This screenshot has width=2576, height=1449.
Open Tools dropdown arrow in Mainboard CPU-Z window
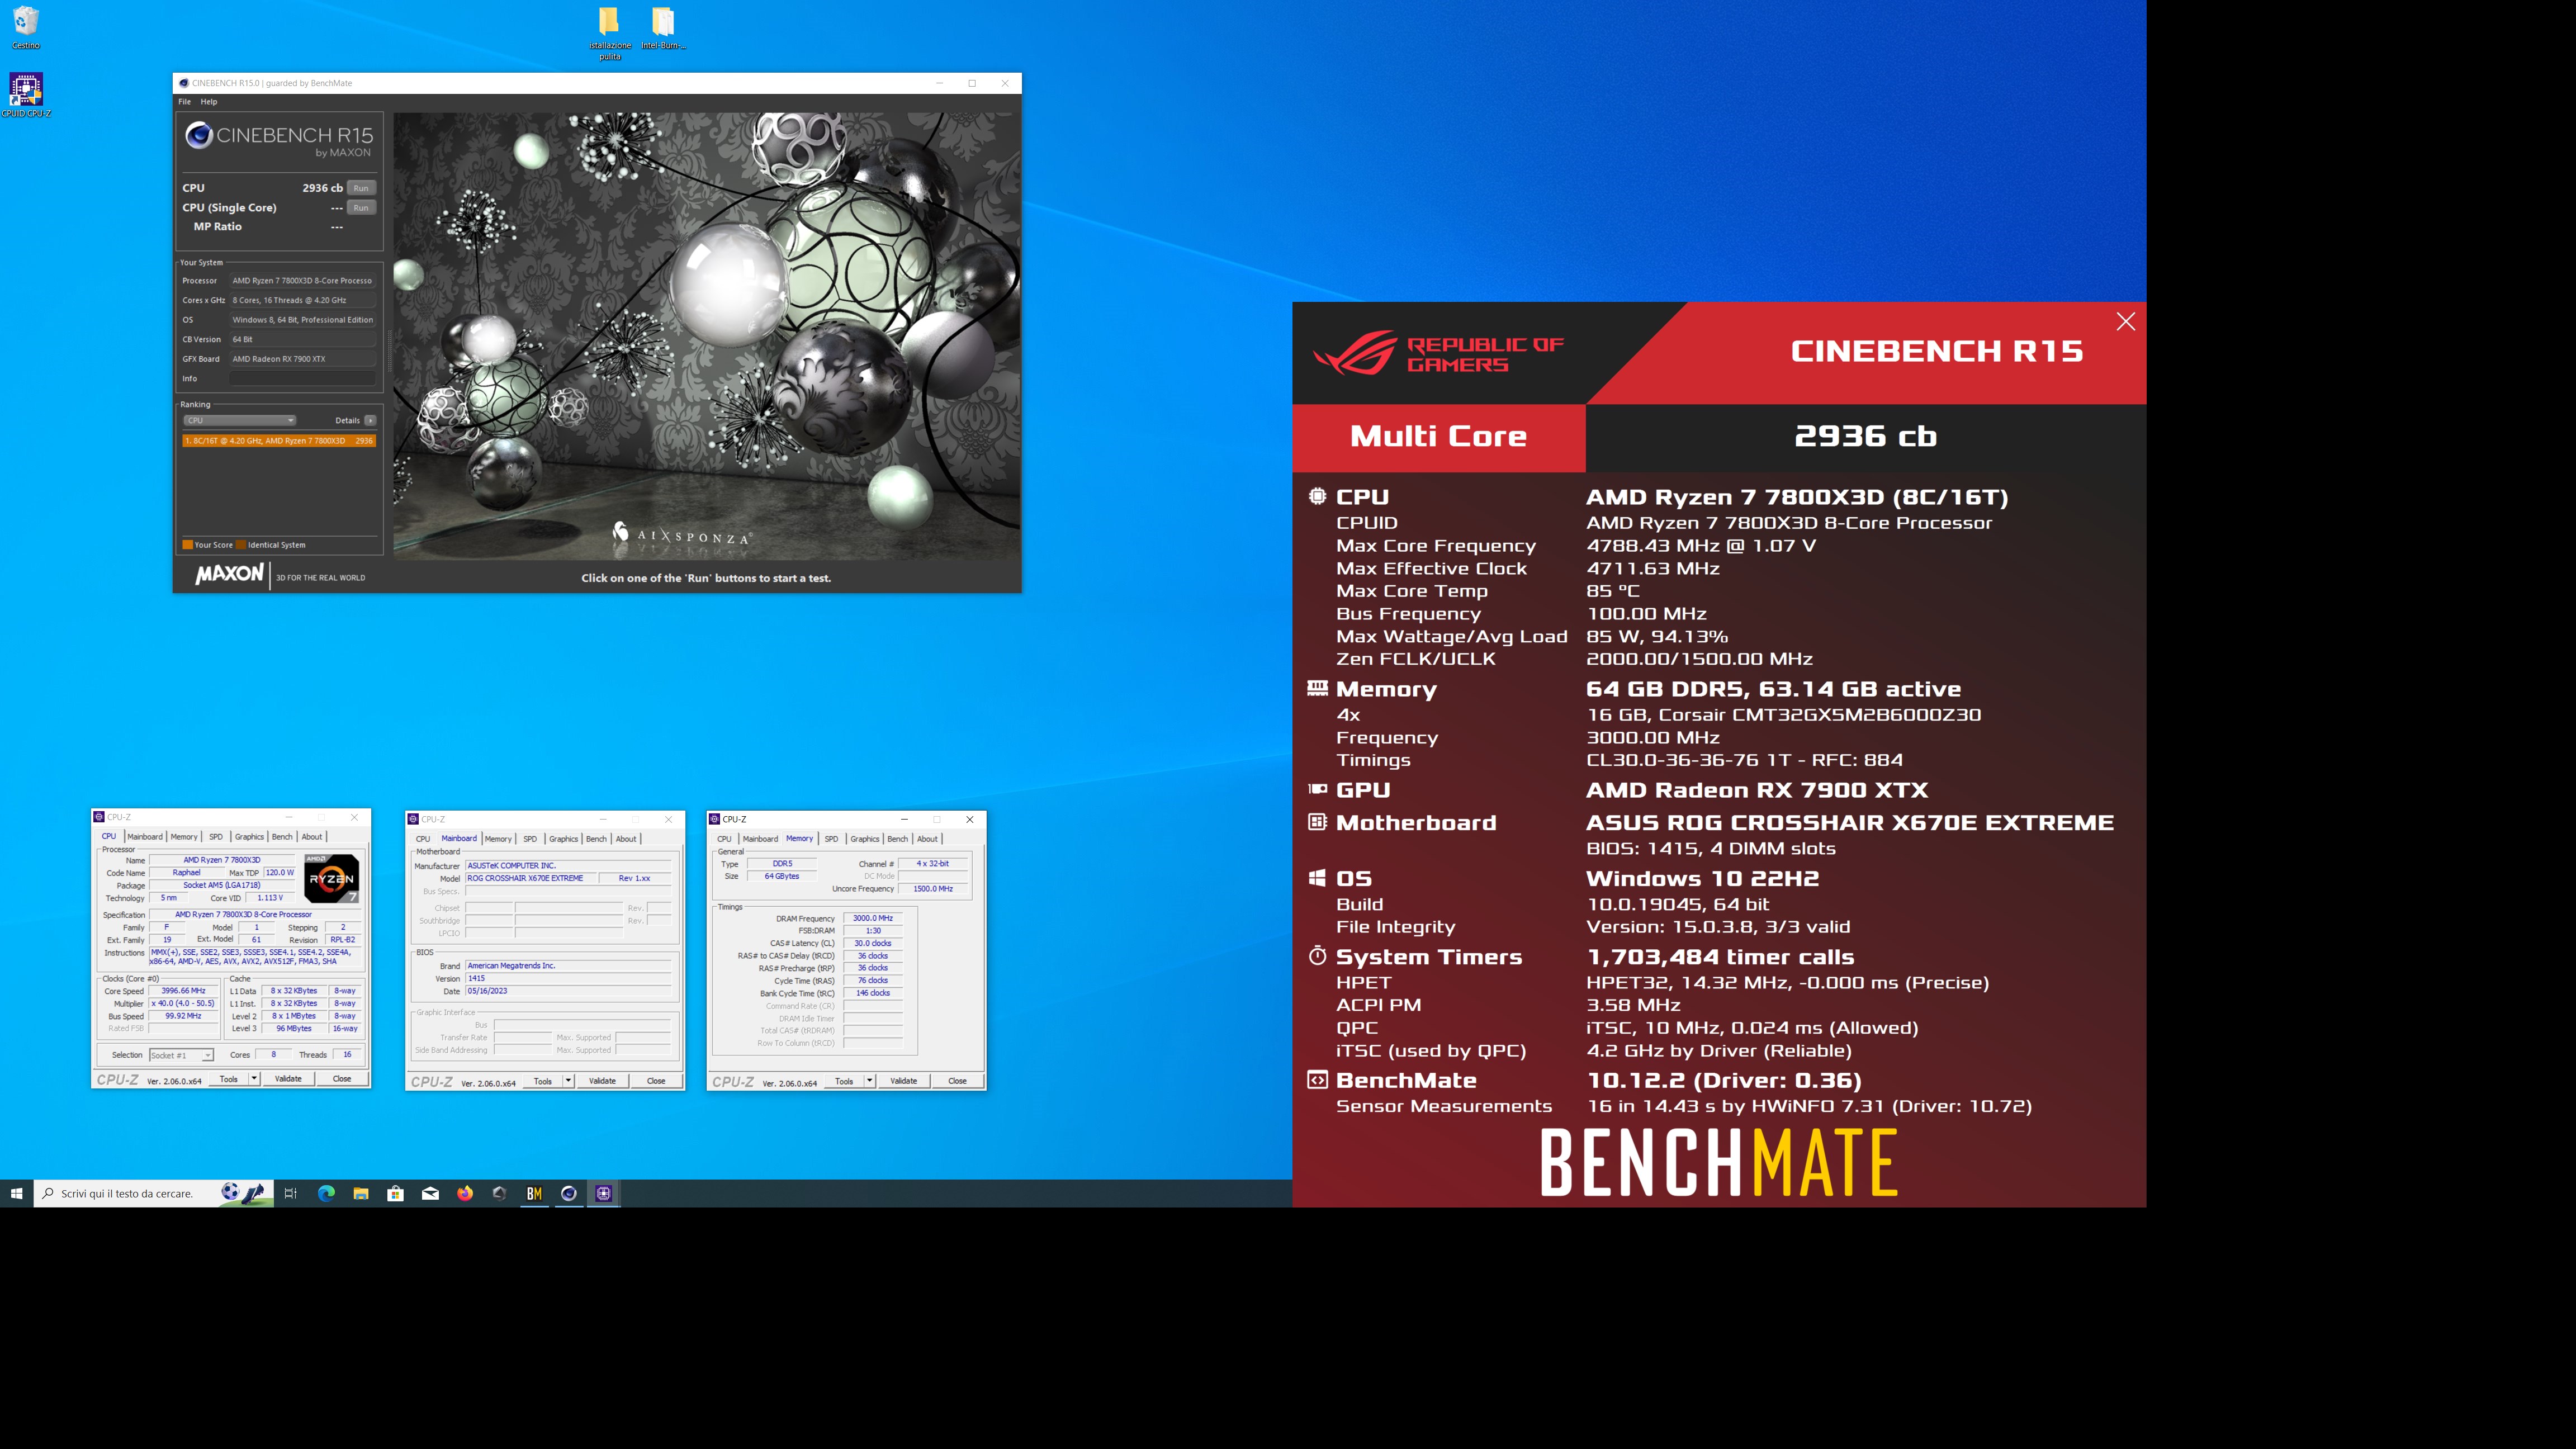coord(568,1080)
